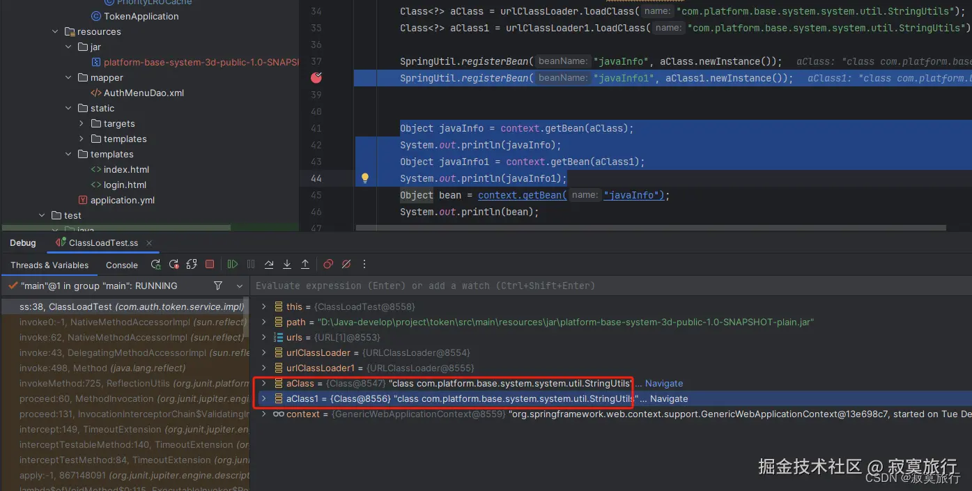Close the ClassLoadTest.ss debug tab
The width and height of the screenshot is (972, 491).
pos(149,243)
